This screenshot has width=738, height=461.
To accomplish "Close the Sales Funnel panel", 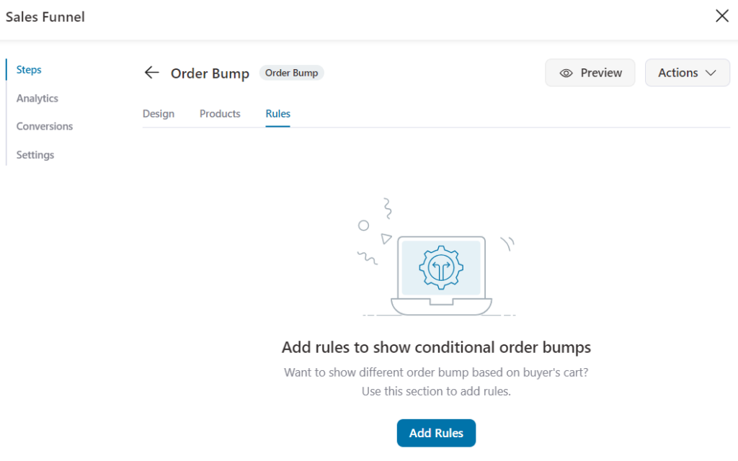I will pyautogui.click(x=722, y=16).
